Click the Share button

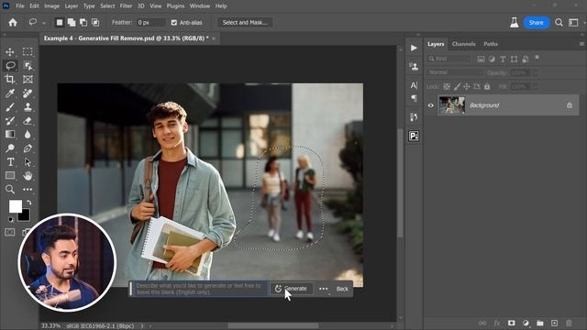click(x=536, y=22)
